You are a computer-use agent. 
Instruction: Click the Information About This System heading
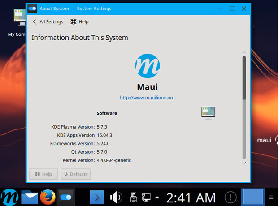point(80,38)
